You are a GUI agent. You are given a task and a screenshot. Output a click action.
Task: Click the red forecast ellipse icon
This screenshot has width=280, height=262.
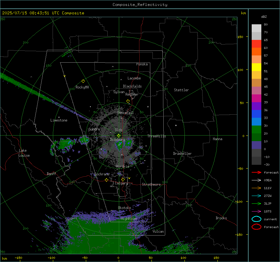[256, 227]
